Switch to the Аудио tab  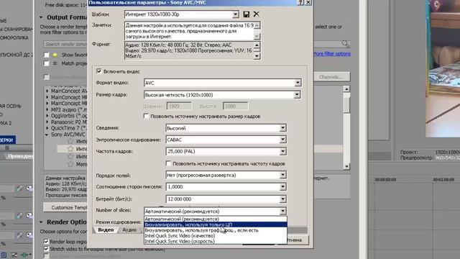pos(129,230)
